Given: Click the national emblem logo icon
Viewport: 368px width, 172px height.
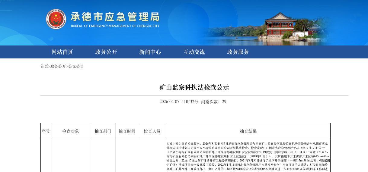Looking at the screenshot, I should (56, 19).
